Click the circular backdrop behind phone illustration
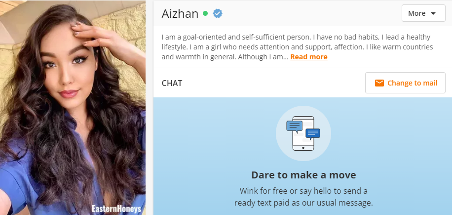 pyautogui.click(x=303, y=133)
